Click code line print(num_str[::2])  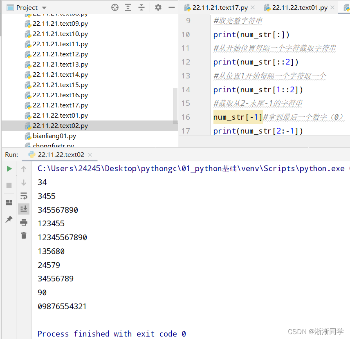[256, 62]
